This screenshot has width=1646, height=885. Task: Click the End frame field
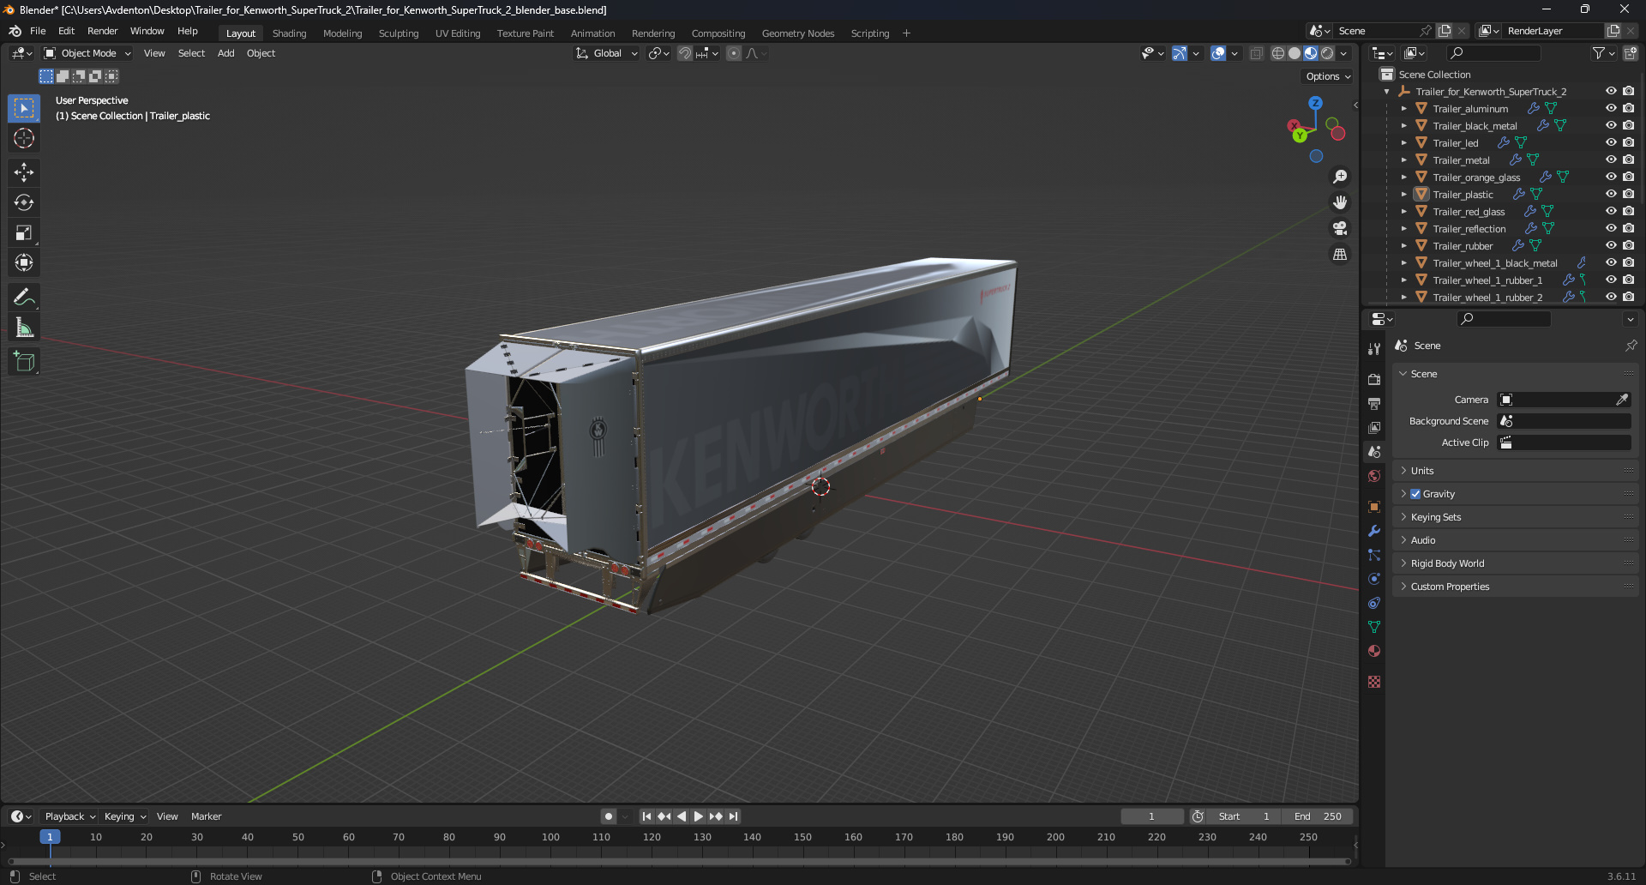point(1318,816)
